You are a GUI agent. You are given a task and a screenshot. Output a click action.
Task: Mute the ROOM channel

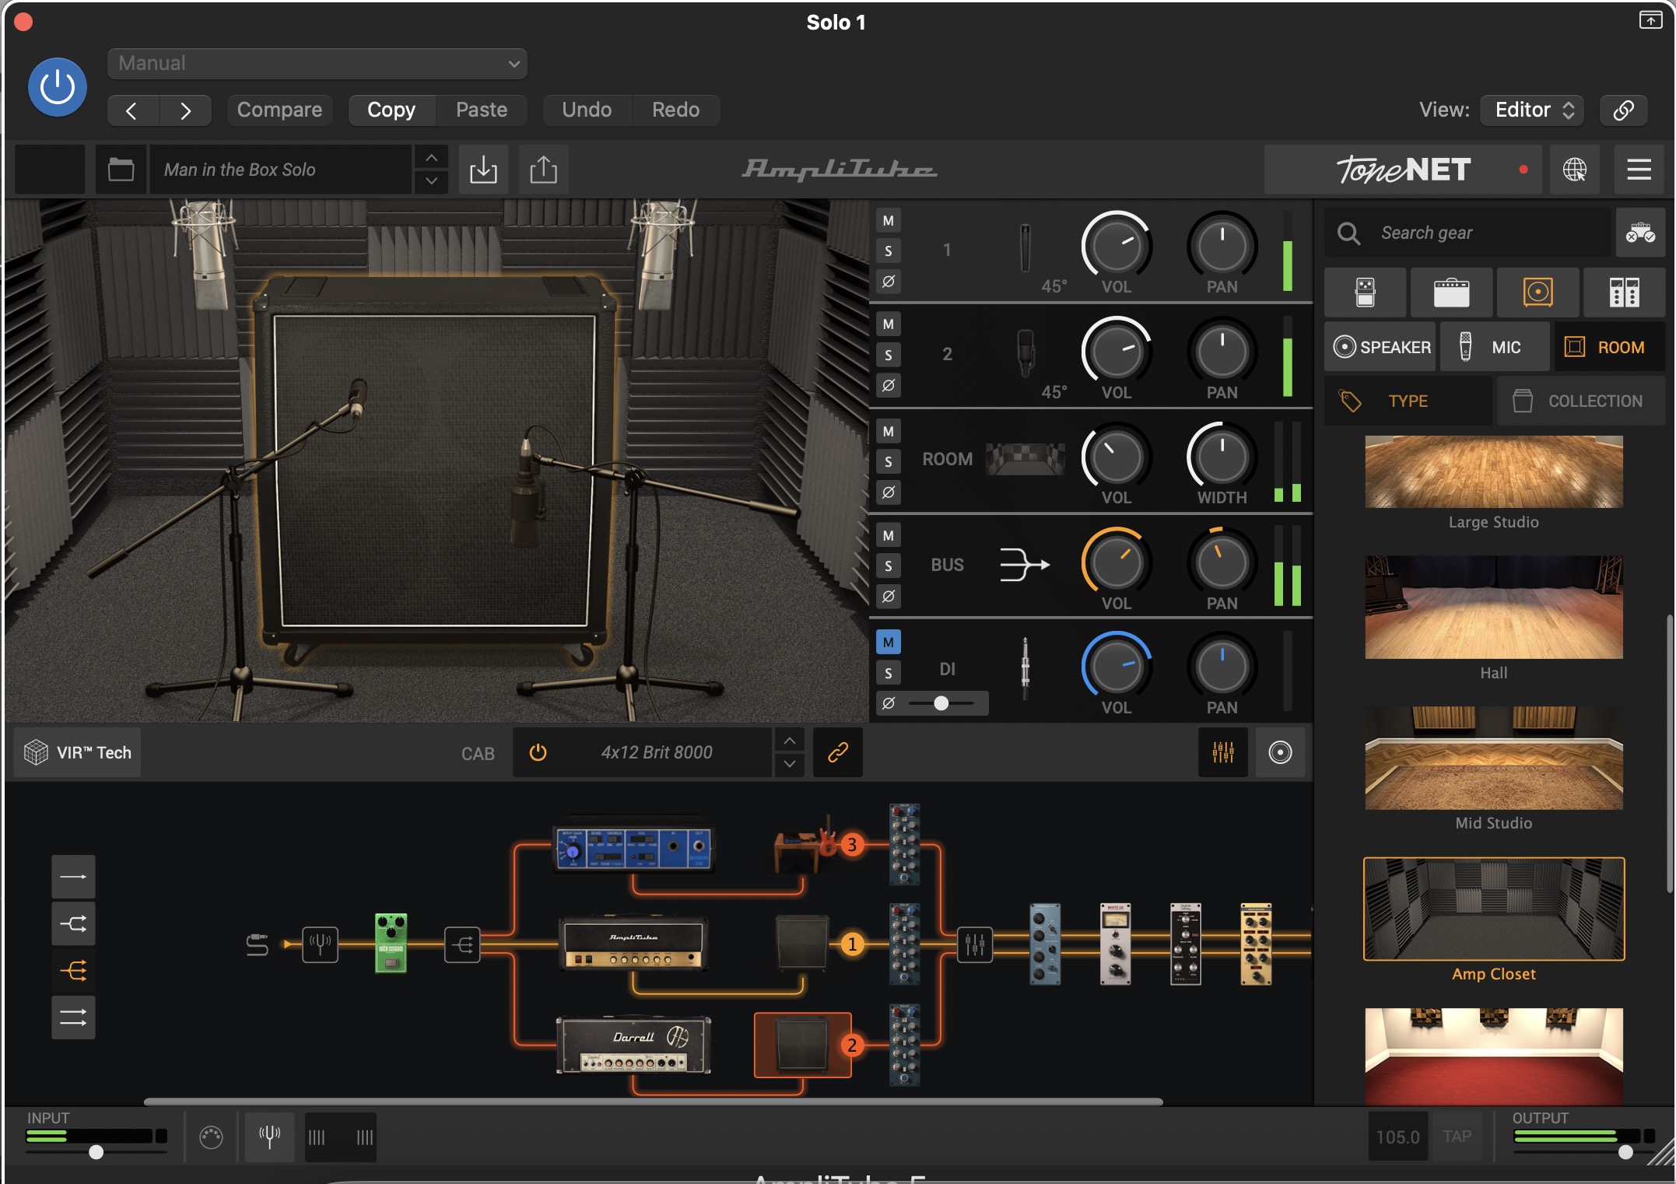pos(889,432)
